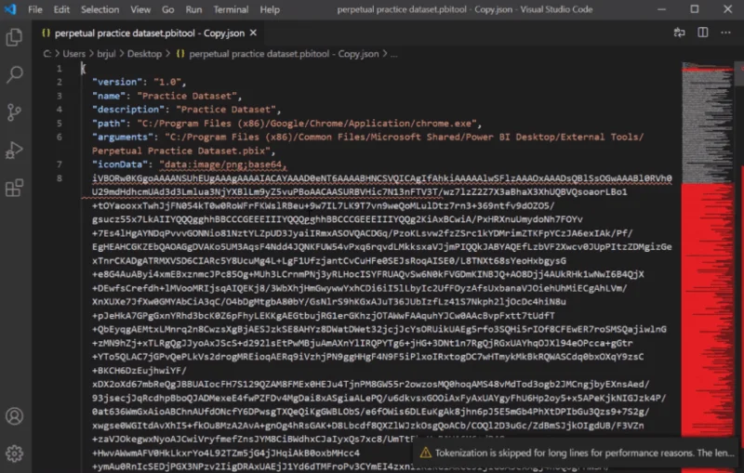The height and width of the screenshot is (473, 744).
Task: Split the editor to the right
Action: coord(703,33)
